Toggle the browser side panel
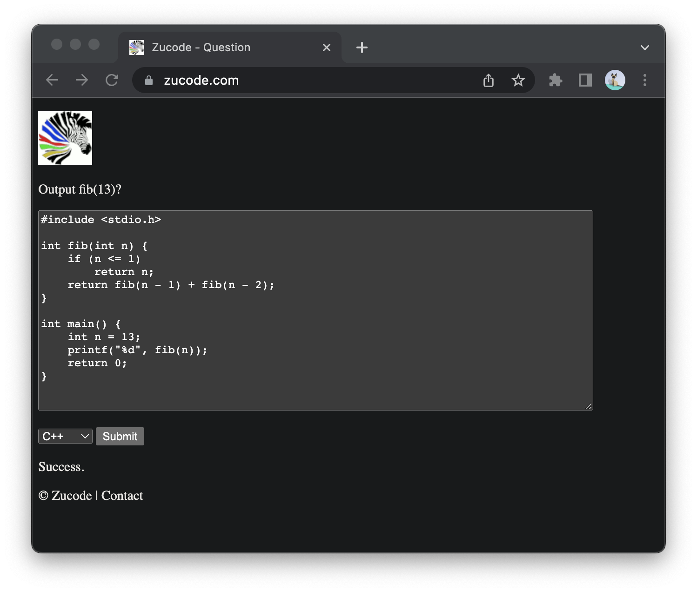Image resolution: width=697 pixels, height=592 pixels. 585,80
